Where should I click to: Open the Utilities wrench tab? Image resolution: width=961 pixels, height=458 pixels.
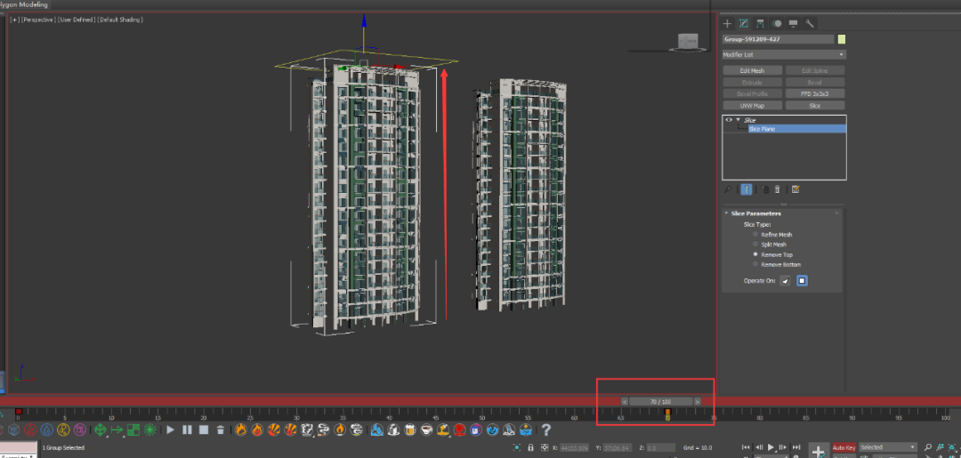810,24
